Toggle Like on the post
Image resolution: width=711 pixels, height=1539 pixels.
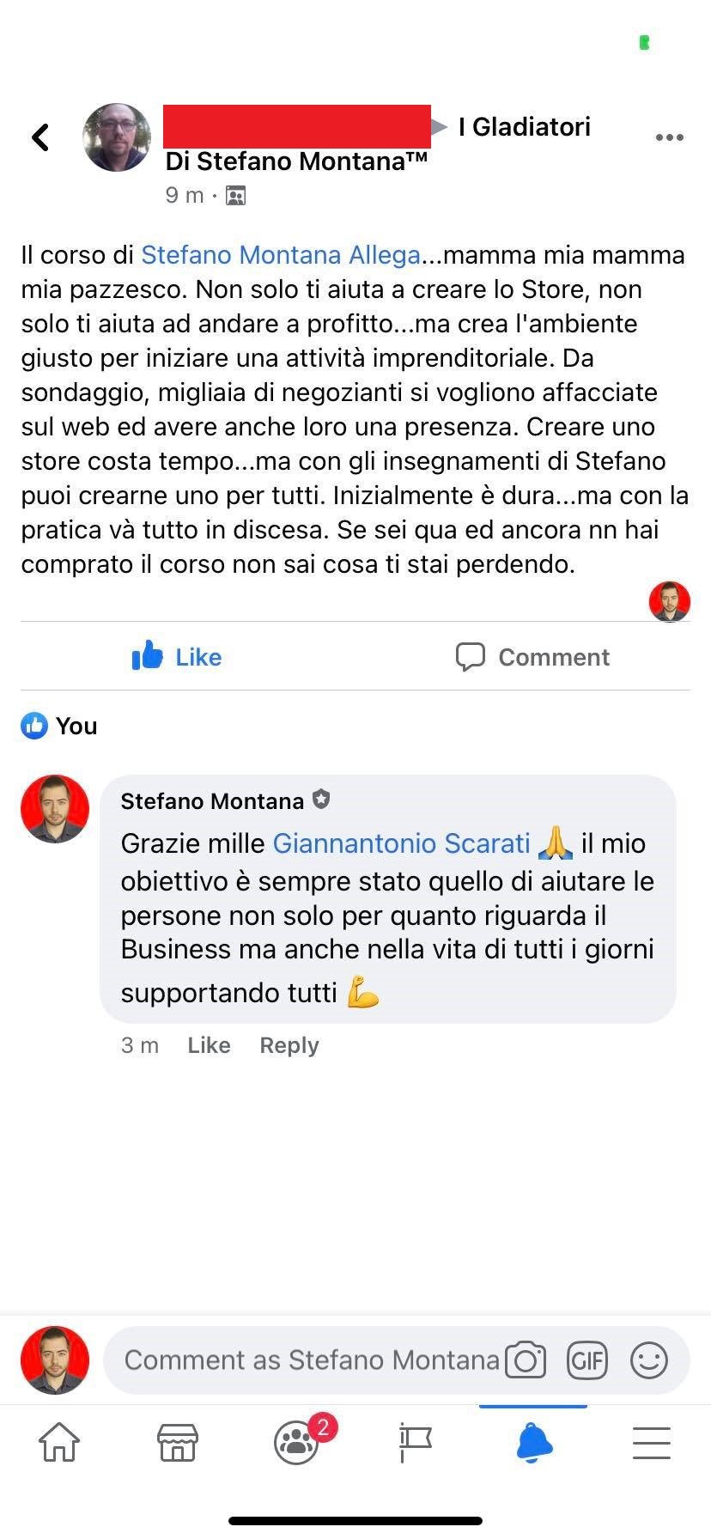coord(177,657)
